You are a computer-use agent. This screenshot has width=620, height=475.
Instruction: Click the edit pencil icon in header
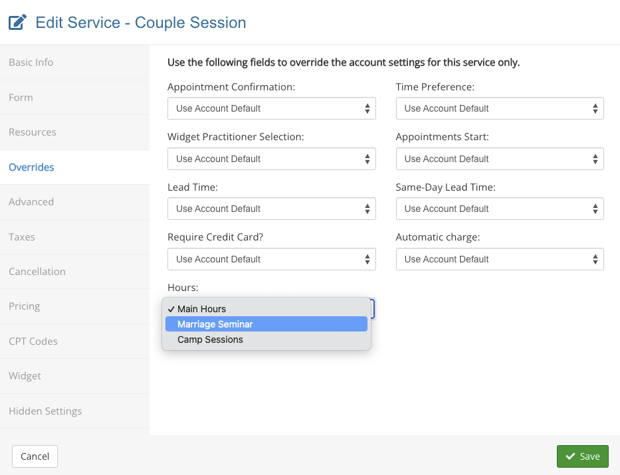click(x=17, y=23)
